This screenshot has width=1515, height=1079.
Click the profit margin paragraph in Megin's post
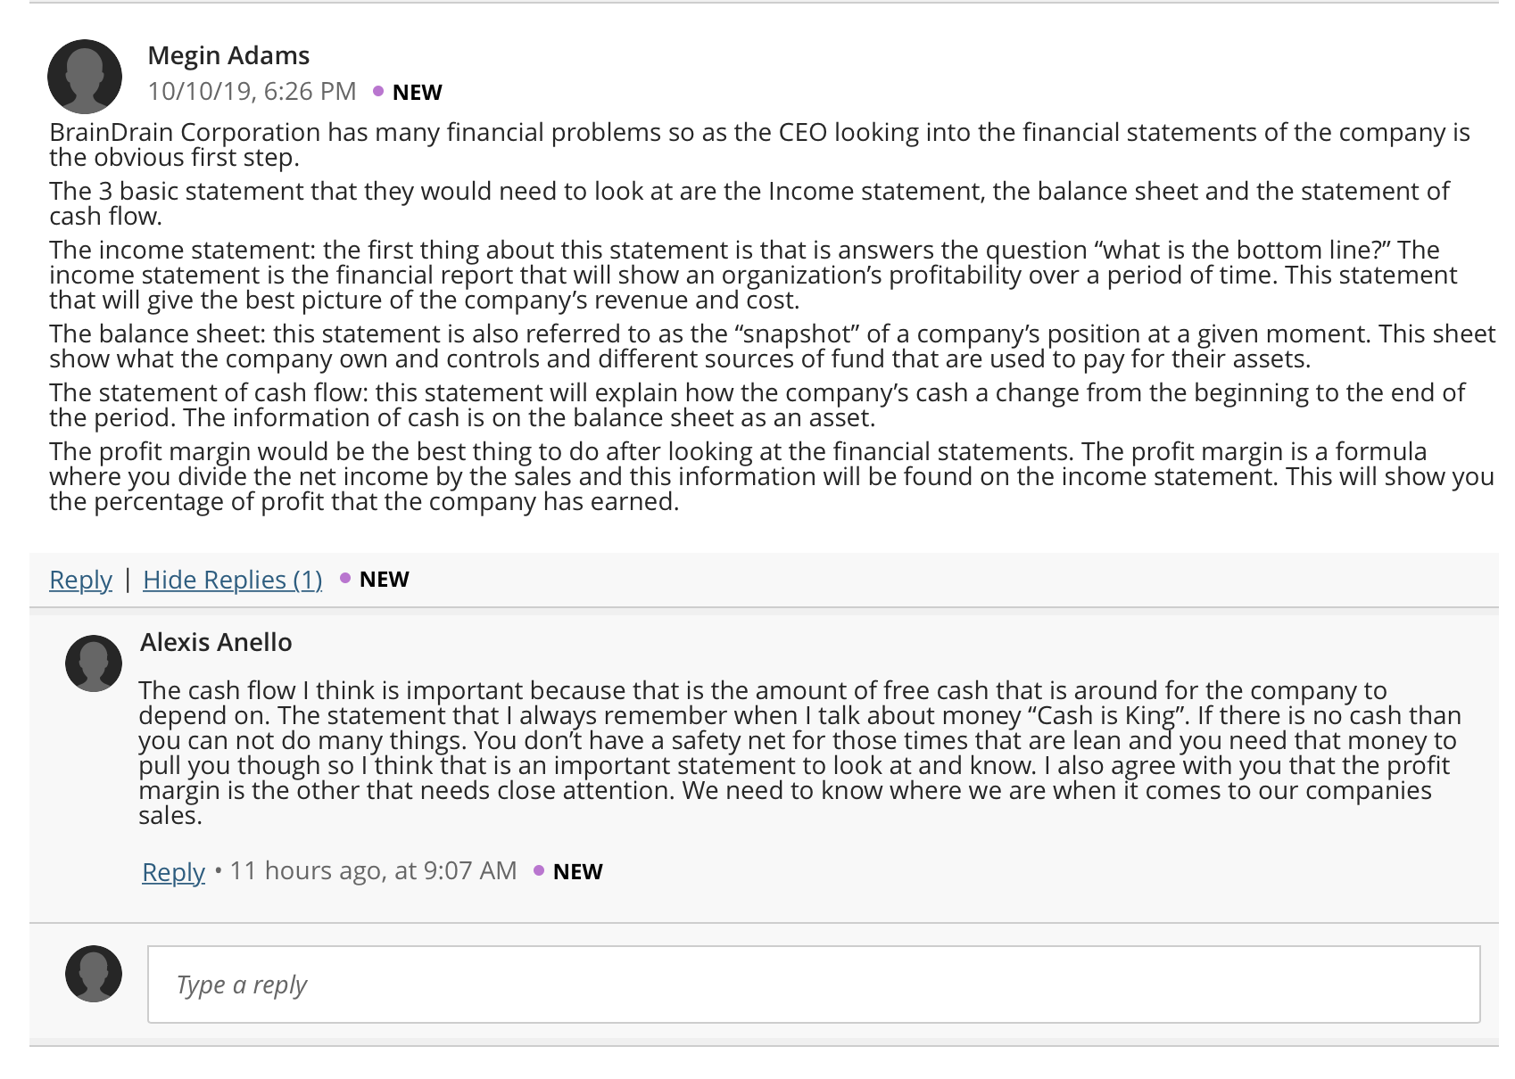pos(772,476)
